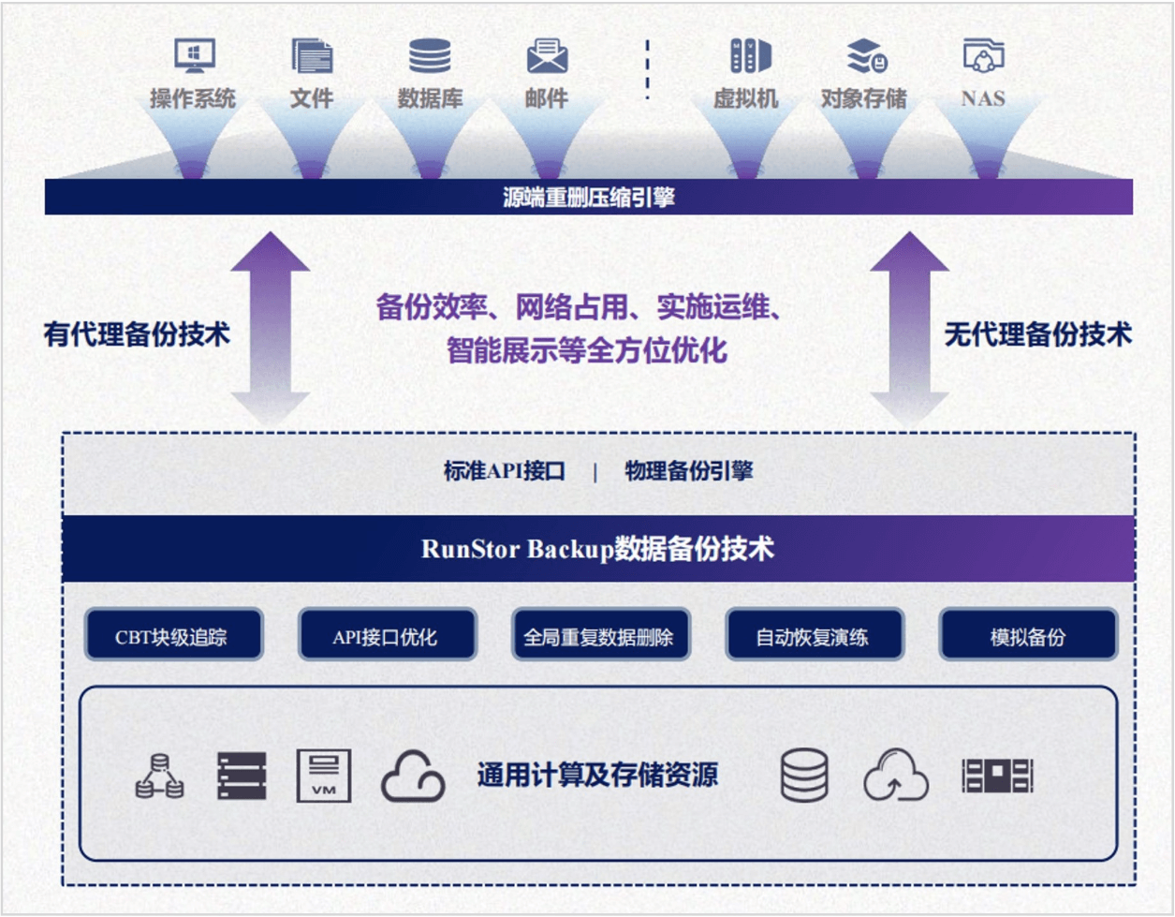Click the clustered database network icon

point(159,776)
